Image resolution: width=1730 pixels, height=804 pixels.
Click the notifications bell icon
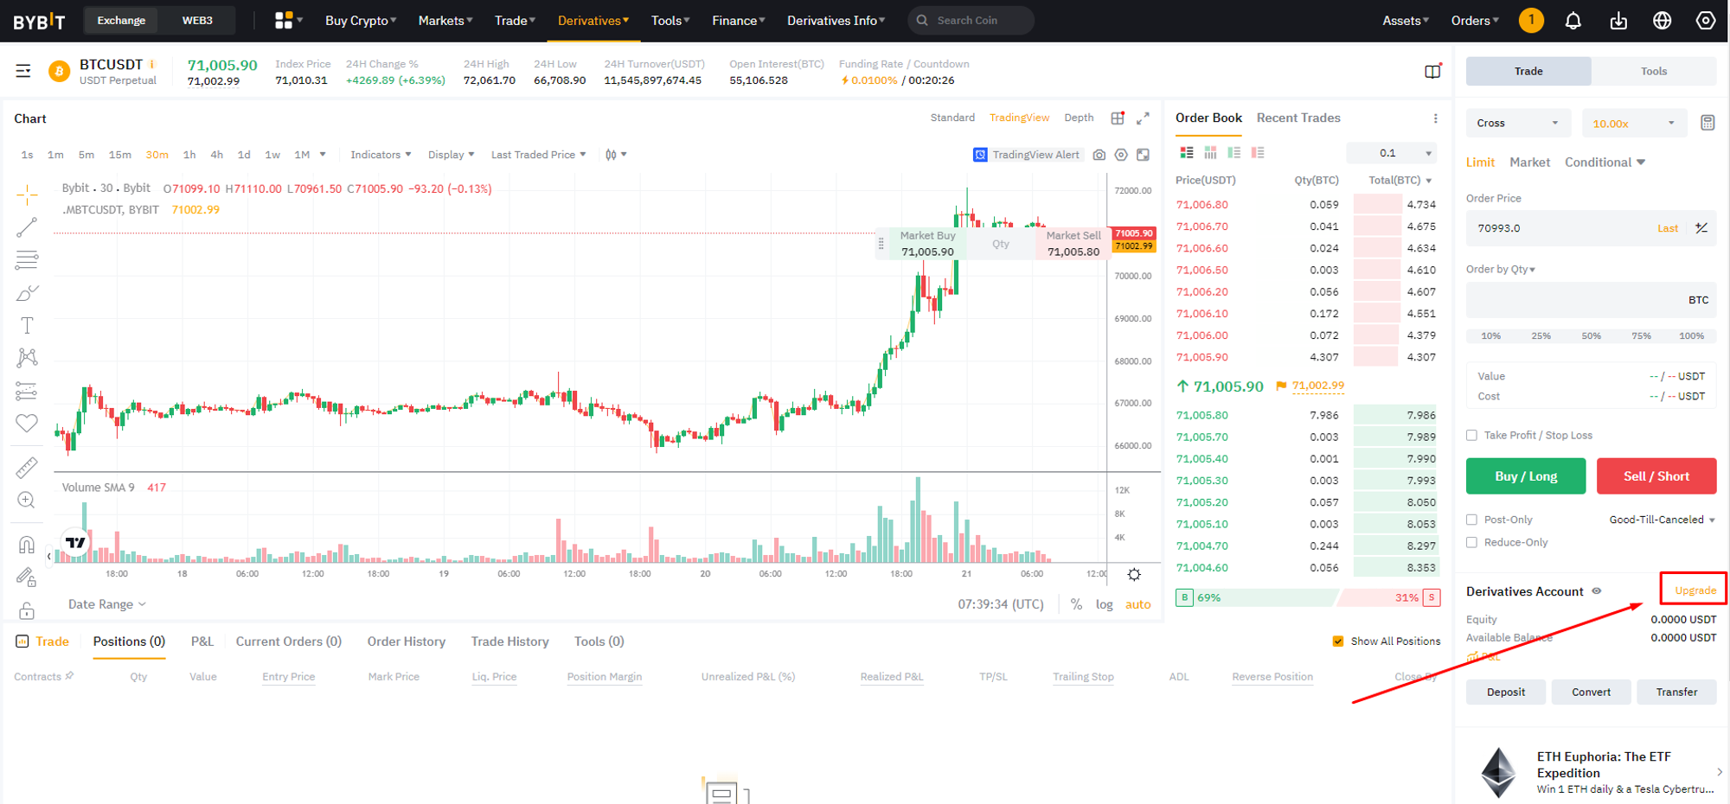click(x=1573, y=21)
